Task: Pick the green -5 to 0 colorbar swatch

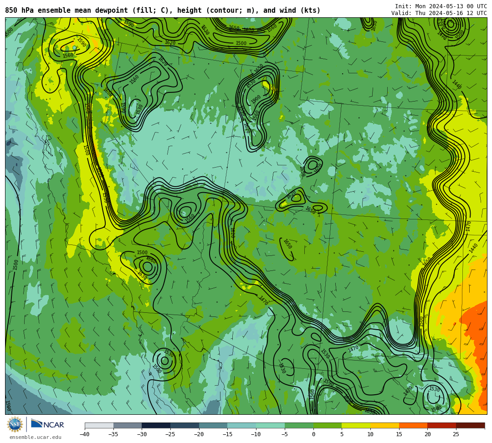Action: [x=299, y=425]
